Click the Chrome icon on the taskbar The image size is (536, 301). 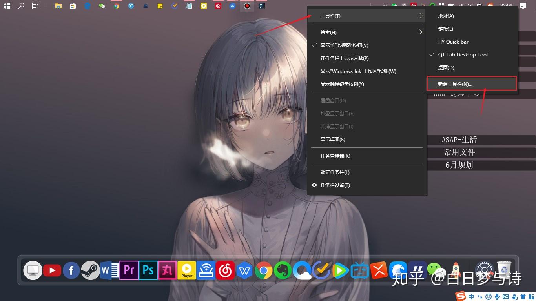(116, 6)
